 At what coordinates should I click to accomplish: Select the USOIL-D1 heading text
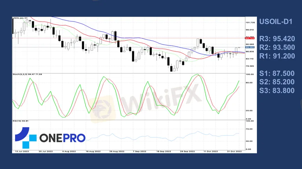275,22
